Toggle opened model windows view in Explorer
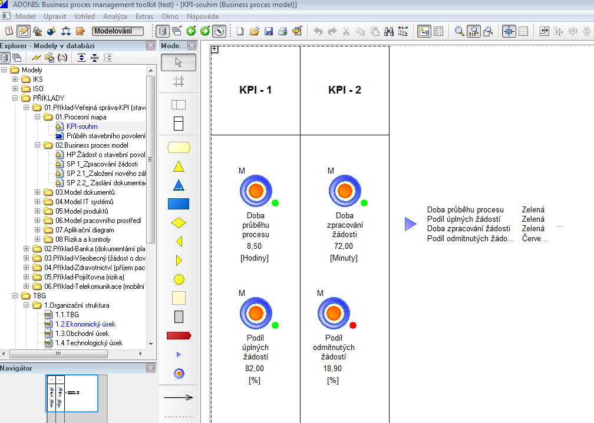 (16, 58)
